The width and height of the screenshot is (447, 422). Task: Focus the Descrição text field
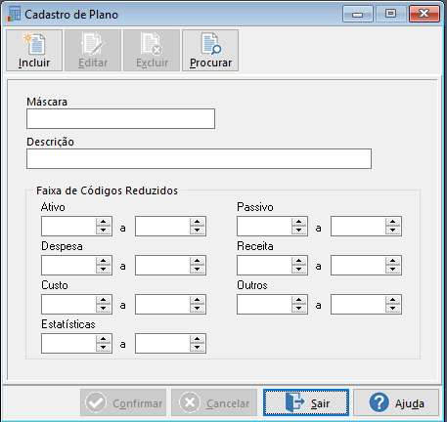[x=199, y=159]
